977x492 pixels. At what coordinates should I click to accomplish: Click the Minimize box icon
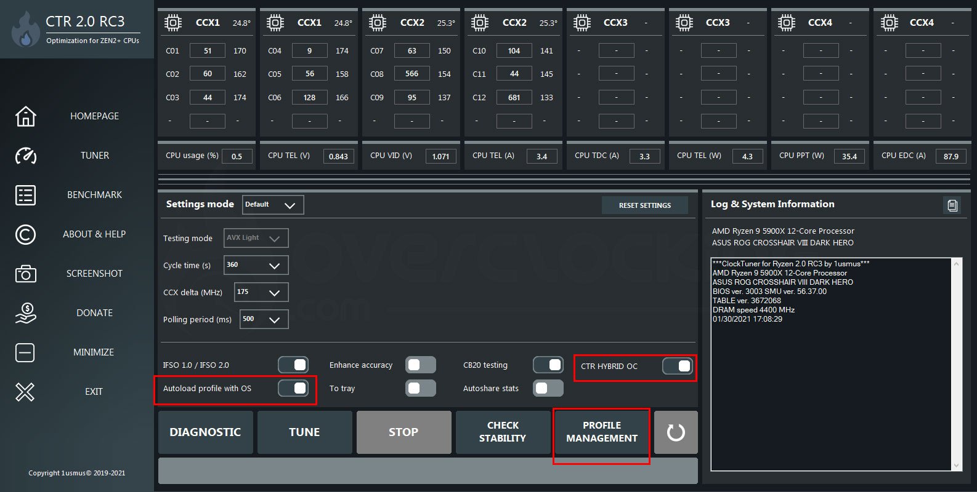point(25,352)
